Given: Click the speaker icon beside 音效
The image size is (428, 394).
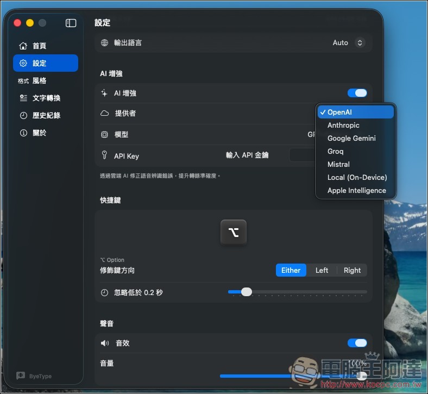Looking at the screenshot, I should coord(104,343).
